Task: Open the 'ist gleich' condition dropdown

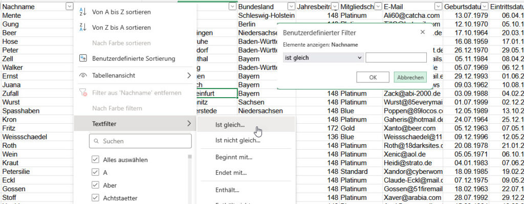Action: (323, 58)
